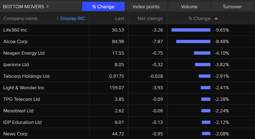
Task: Sort by the Net change column header
Action: click(150, 19)
